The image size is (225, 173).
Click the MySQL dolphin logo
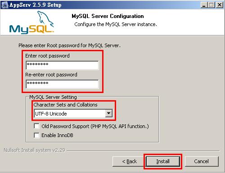coord(31,22)
